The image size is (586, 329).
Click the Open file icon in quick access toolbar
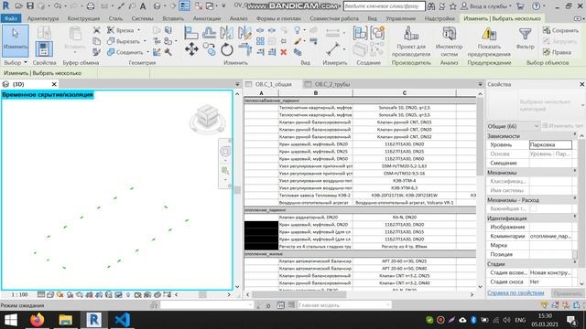(19, 6)
